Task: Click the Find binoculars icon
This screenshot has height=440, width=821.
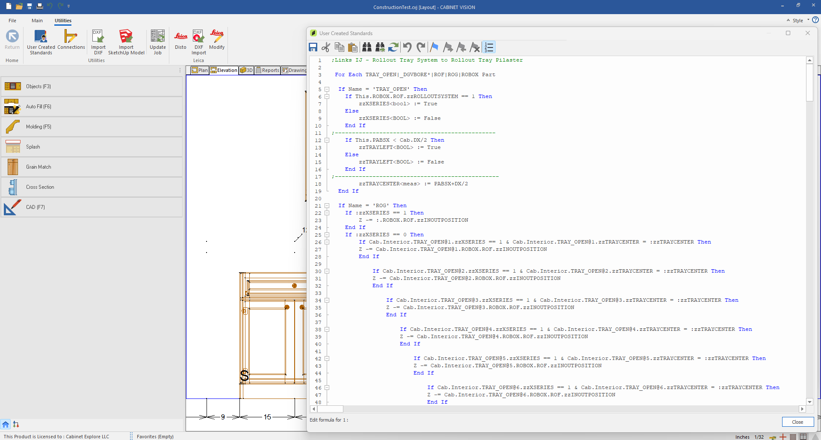Action: (x=367, y=47)
